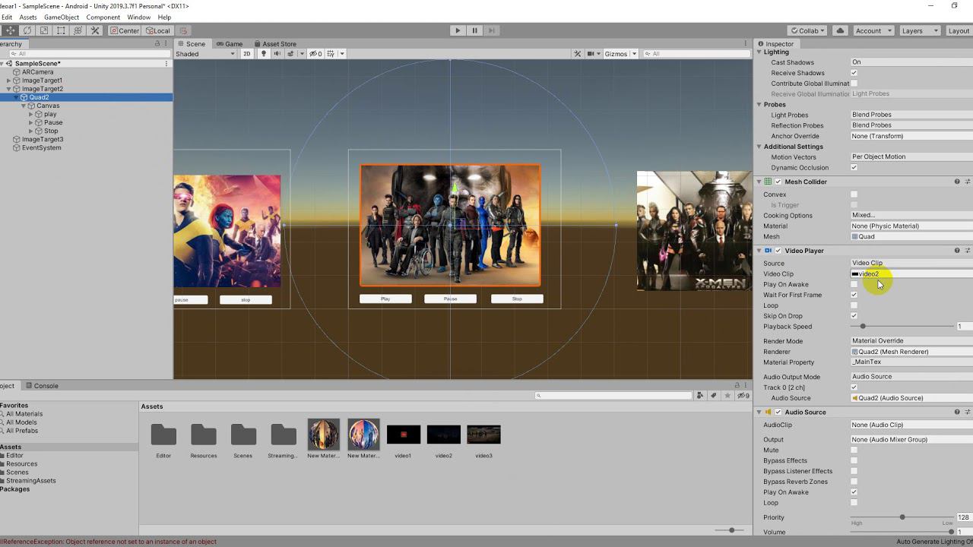This screenshot has height=547, width=973.
Task: Toggle 2D scene view mode
Action: pos(246,54)
